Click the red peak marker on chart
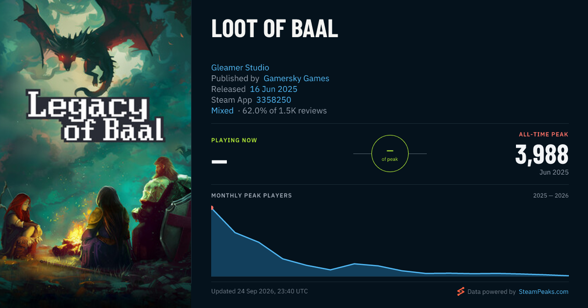 [x=212, y=208]
